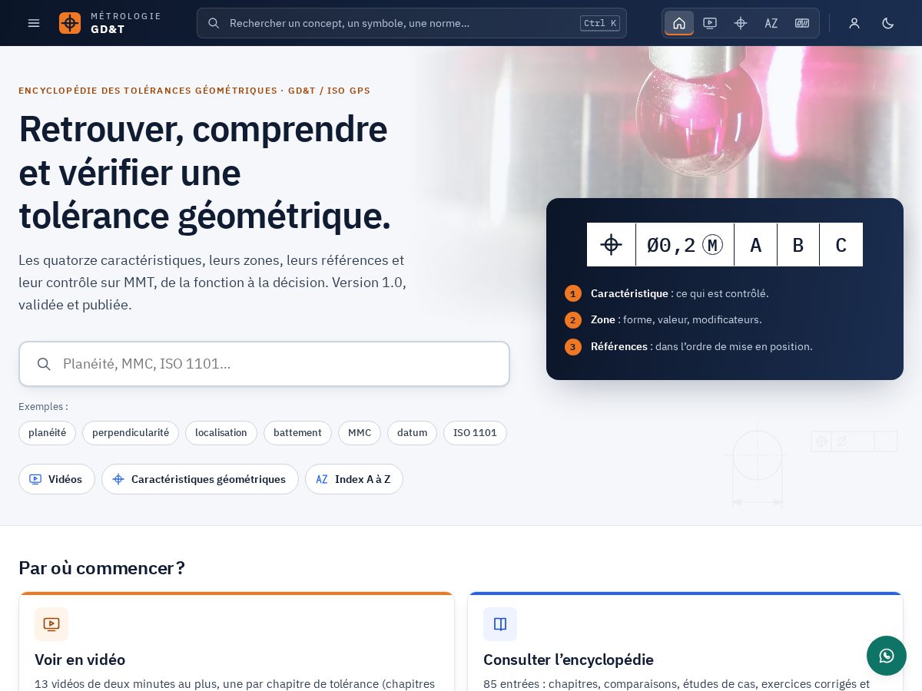Viewport: 922px width, 691px height.
Task: Open the Videos nav icon in header
Action: pos(710,23)
